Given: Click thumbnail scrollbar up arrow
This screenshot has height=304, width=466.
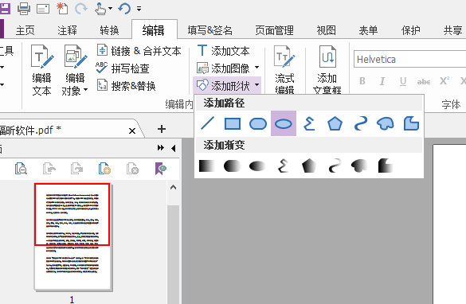Looking at the screenshot, I should click(174, 187).
